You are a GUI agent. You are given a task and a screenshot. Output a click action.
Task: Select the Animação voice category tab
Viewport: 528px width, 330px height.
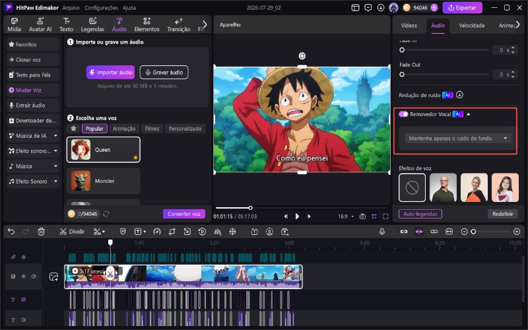[x=124, y=128]
